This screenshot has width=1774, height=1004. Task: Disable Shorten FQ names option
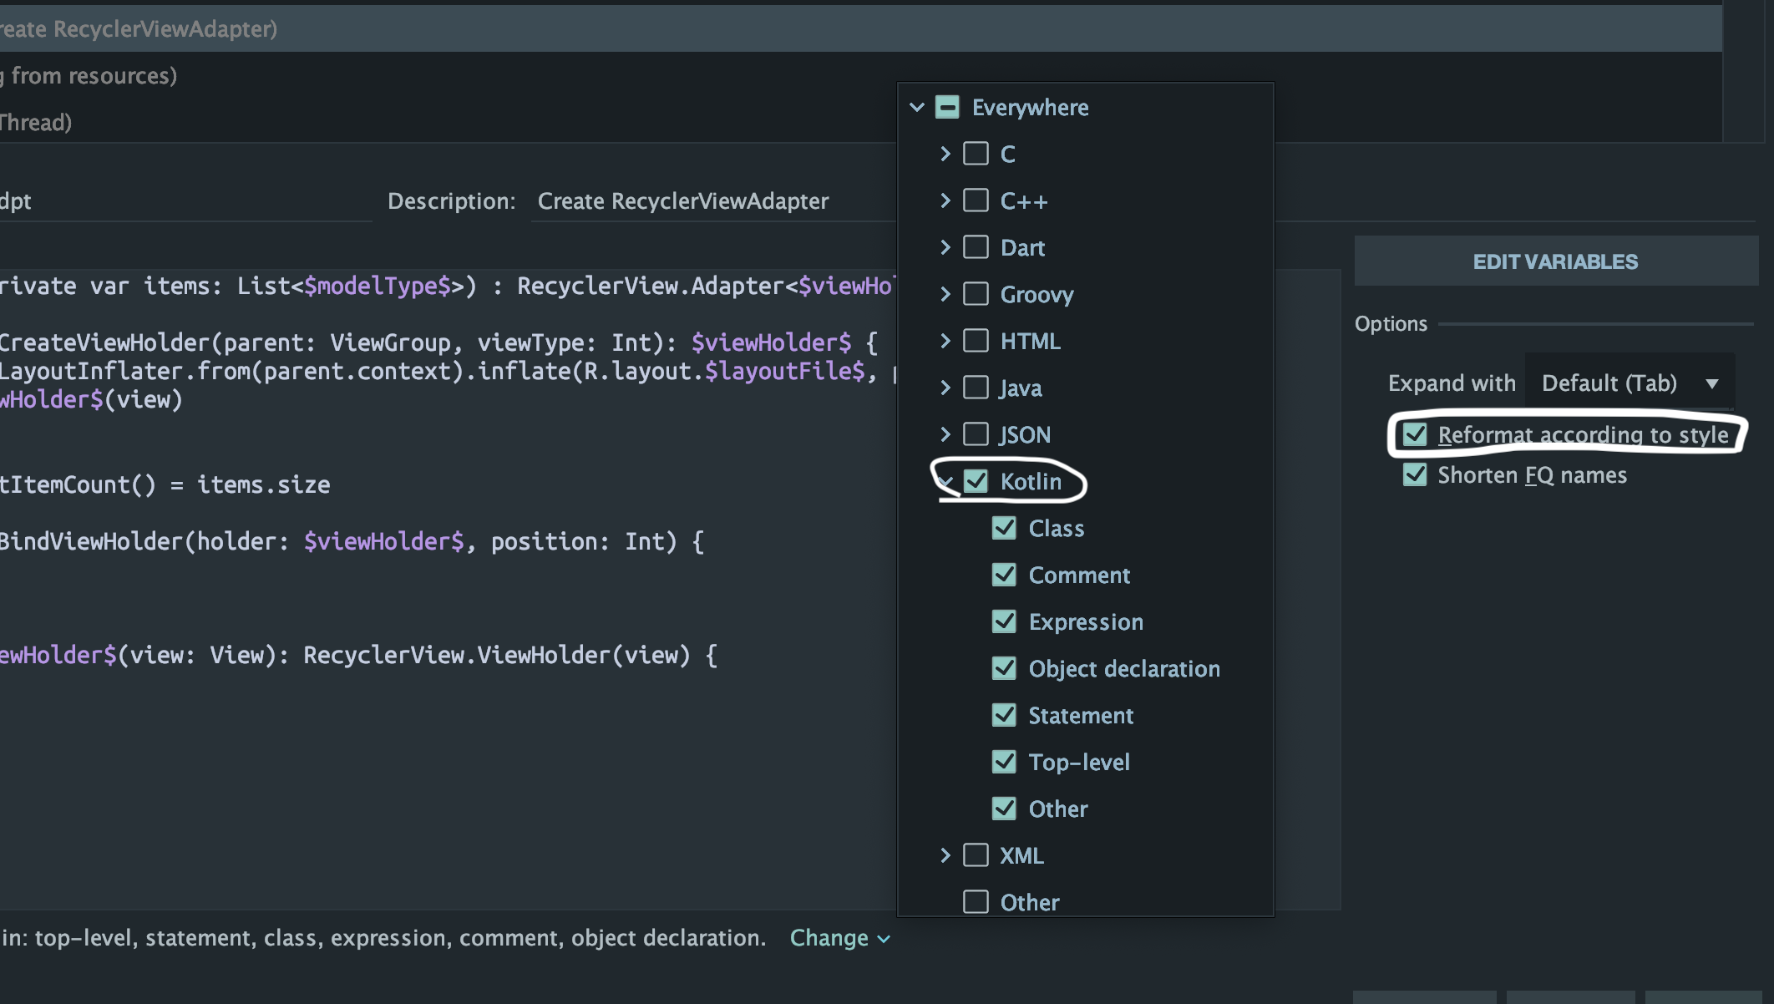tap(1415, 474)
